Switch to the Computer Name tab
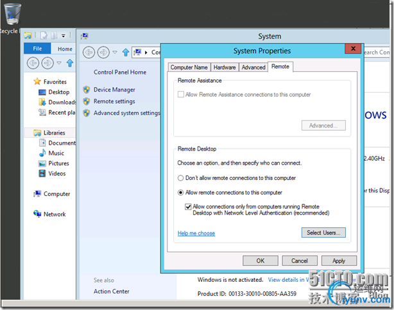 coord(189,67)
